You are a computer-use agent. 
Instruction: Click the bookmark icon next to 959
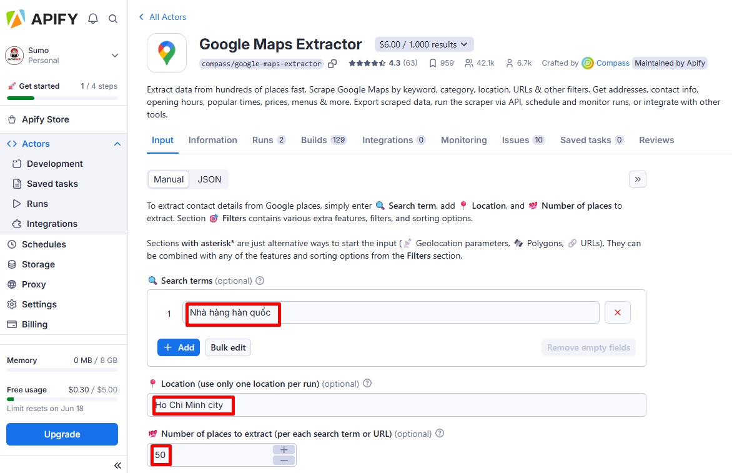click(432, 63)
